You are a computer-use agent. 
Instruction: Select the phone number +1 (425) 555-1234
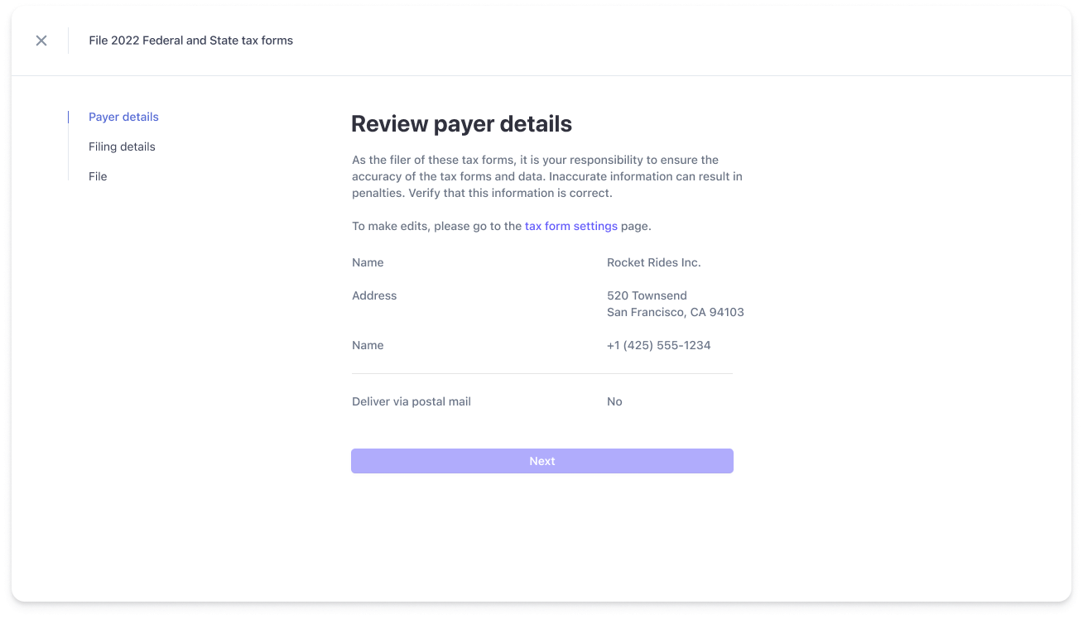[x=659, y=345]
